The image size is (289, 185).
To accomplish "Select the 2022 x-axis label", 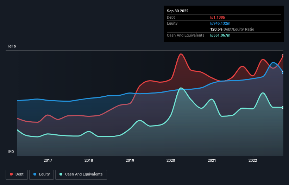I will 253,160.
